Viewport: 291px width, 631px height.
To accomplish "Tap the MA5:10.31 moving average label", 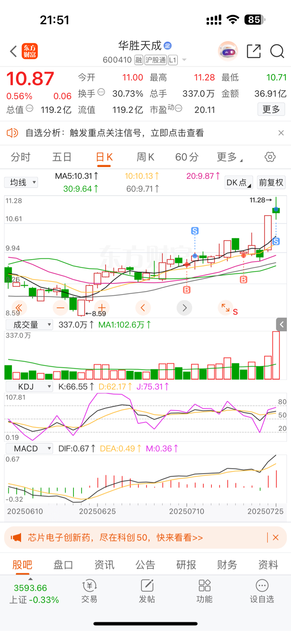I will click(77, 176).
